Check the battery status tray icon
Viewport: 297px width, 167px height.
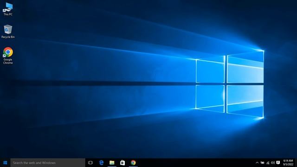262,163
